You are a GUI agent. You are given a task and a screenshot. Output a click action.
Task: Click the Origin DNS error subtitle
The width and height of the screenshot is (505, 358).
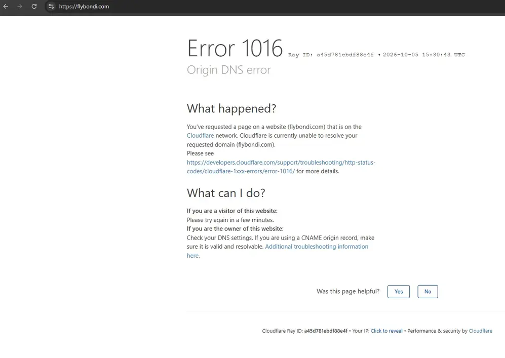pos(228,70)
